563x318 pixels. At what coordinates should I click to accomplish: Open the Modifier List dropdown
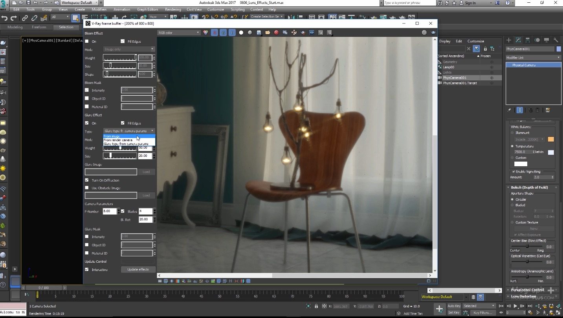[x=533, y=58]
